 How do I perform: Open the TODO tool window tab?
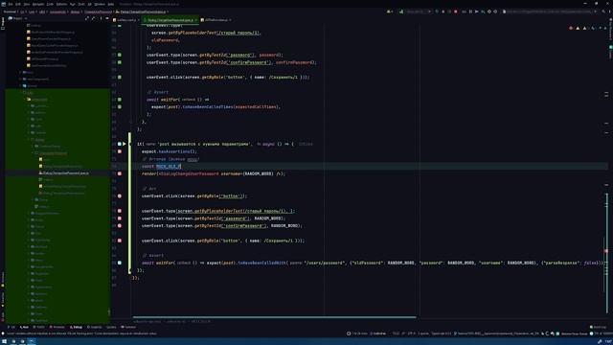(38, 327)
